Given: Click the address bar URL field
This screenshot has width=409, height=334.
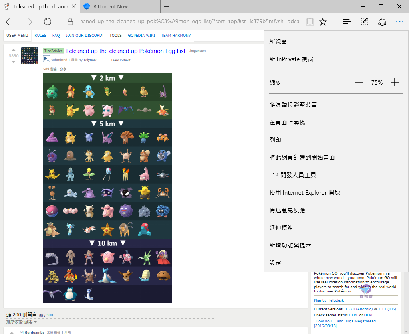Looking at the screenshot, I should pos(190,22).
